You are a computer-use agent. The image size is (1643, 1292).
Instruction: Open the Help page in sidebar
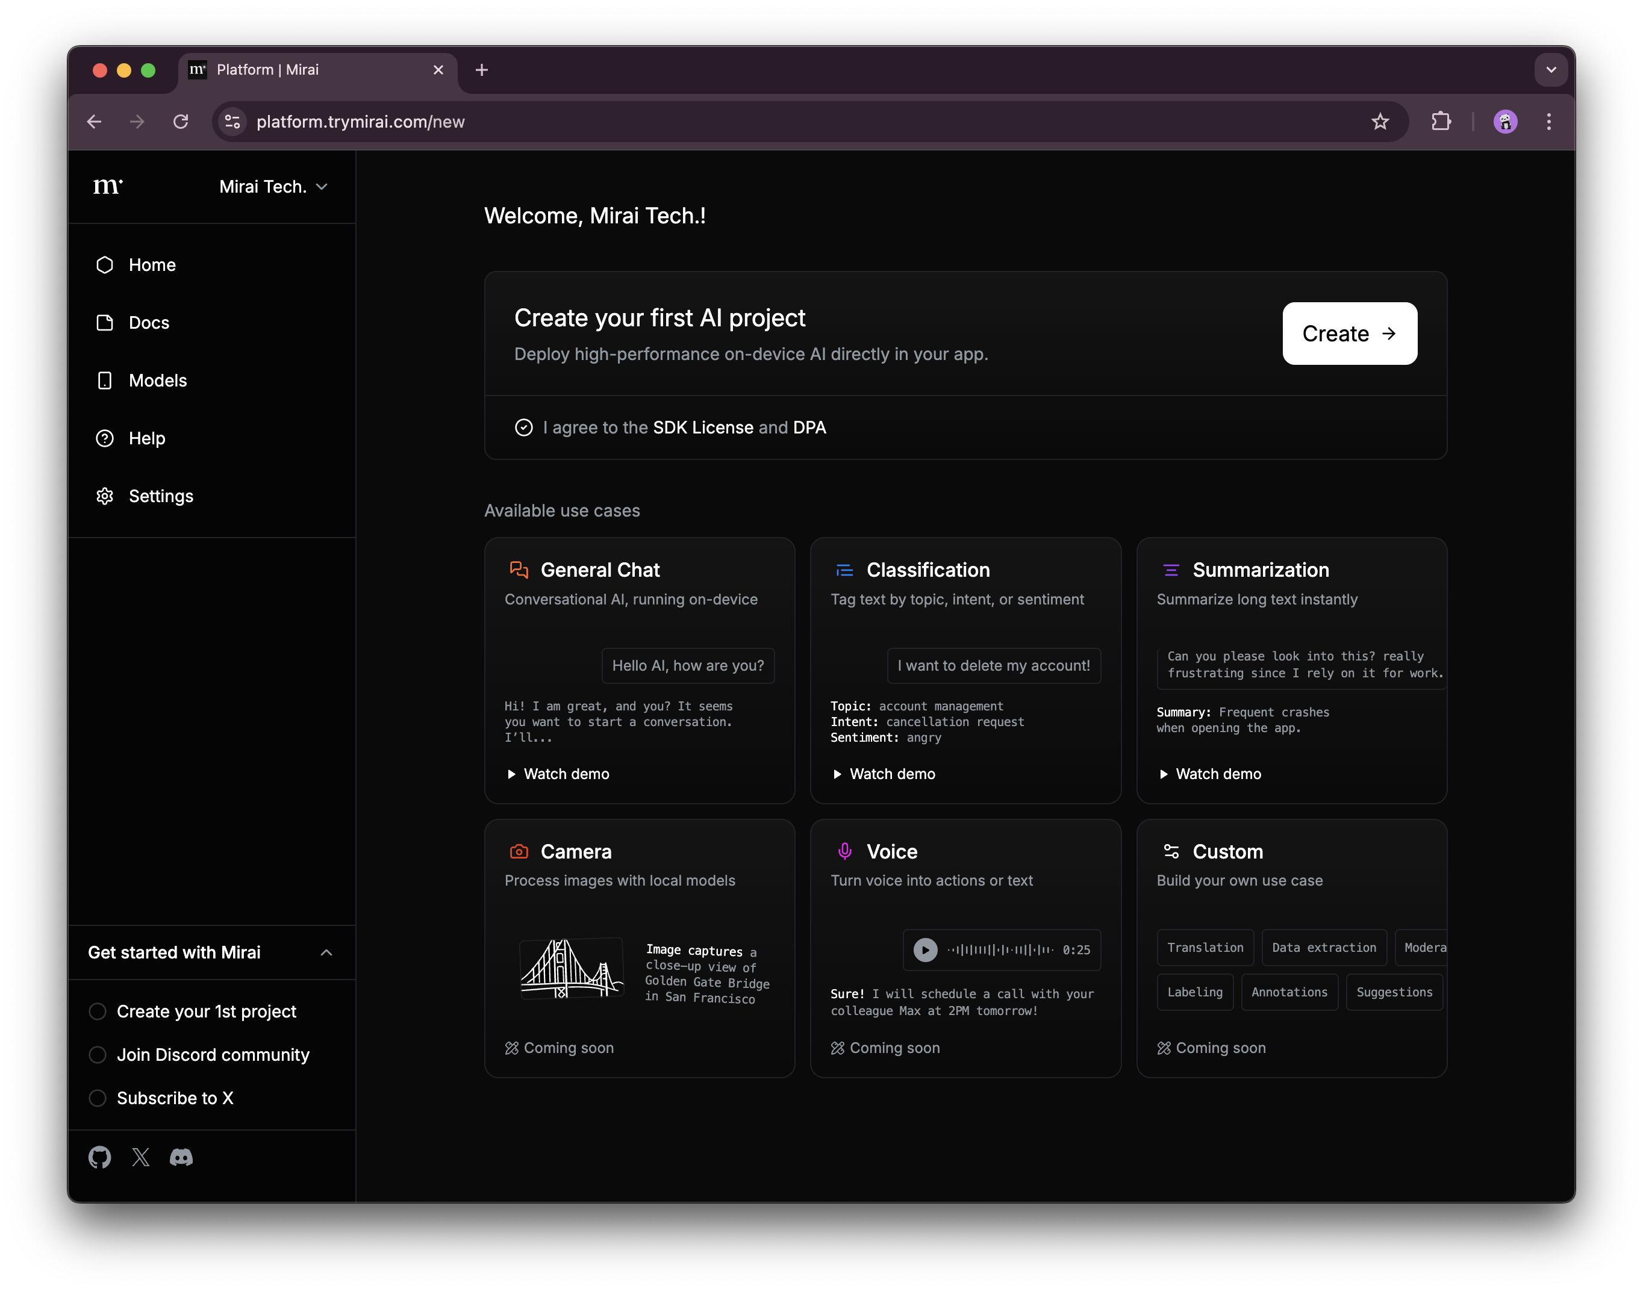[x=147, y=439]
